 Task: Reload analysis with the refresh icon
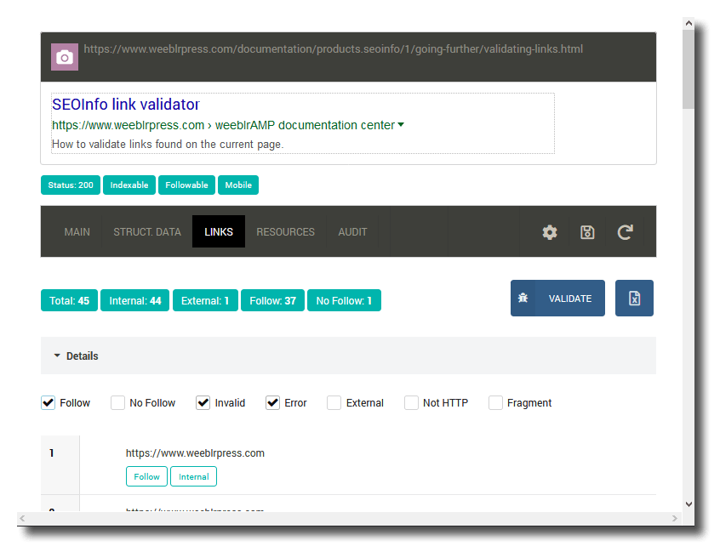[625, 232]
